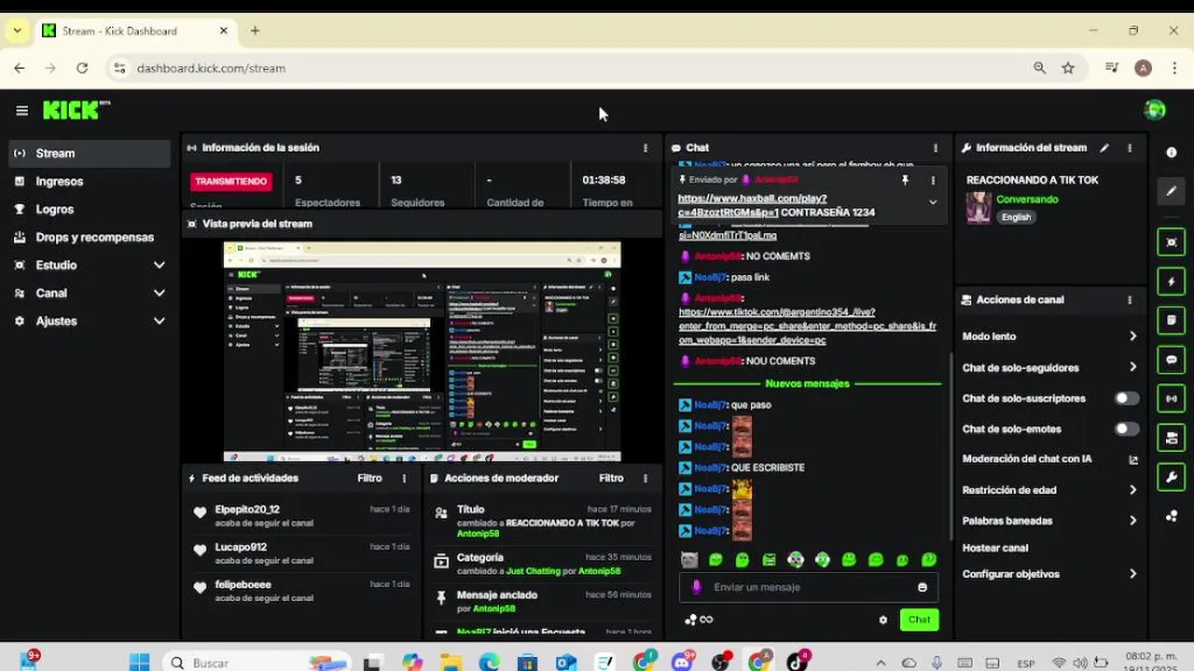Switch to the Stream - Kick Dashboard tab

tap(135, 31)
